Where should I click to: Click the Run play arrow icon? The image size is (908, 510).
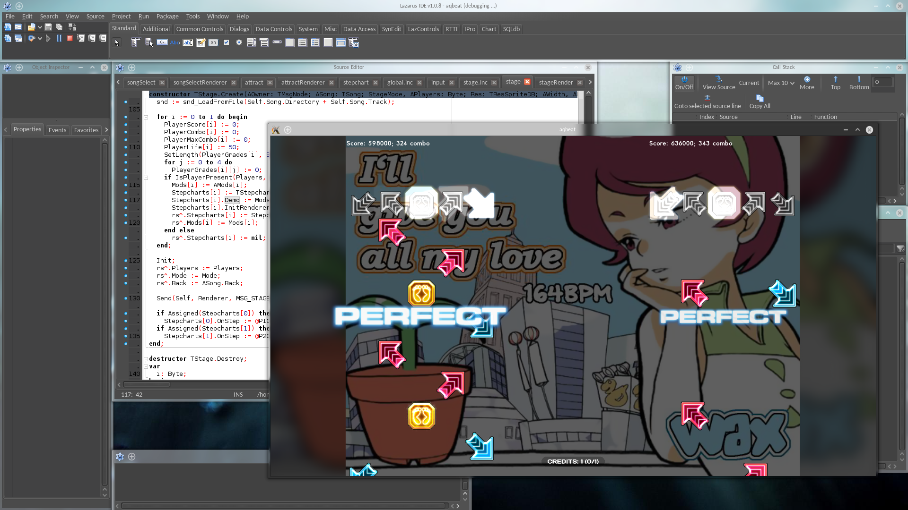point(48,38)
